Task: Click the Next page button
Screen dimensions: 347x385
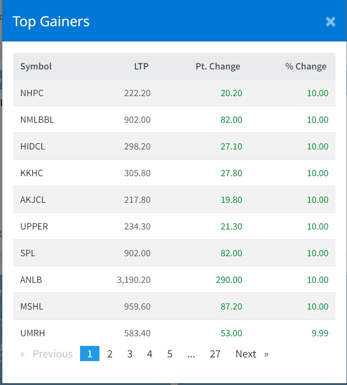Action: tap(251, 354)
